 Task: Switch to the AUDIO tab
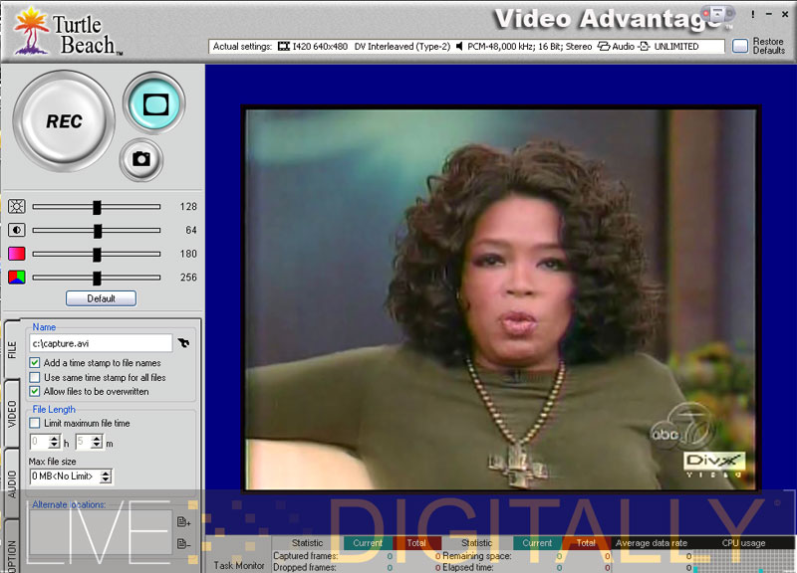click(x=12, y=482)
